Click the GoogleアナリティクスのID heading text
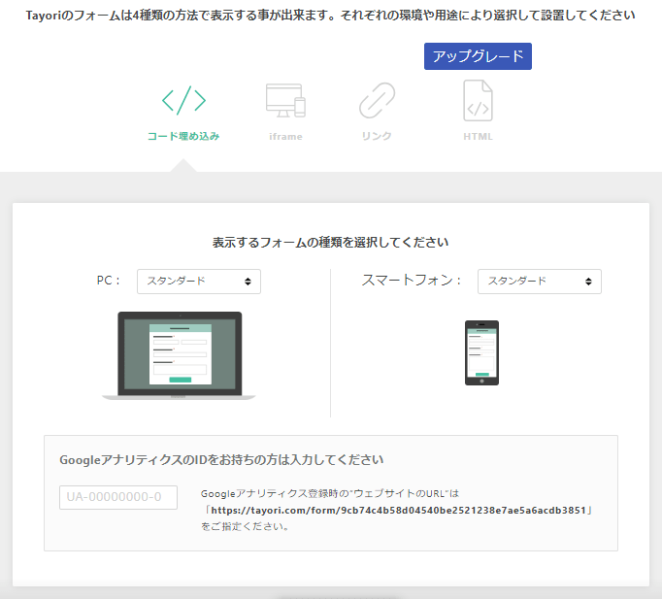Screen dimensions: 662x599 [221, 459]
